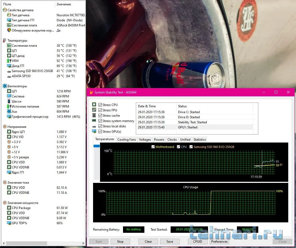The width and height of the screenshot is (296, 248).
Task: Click the Preferences button
Action: pos(219,242)
